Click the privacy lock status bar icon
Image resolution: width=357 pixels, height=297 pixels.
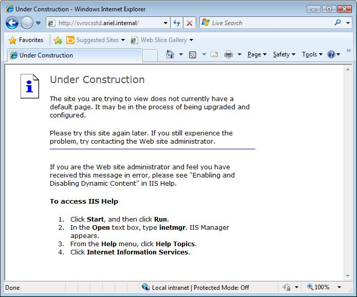pyautogui.click(x=287, y=287)
